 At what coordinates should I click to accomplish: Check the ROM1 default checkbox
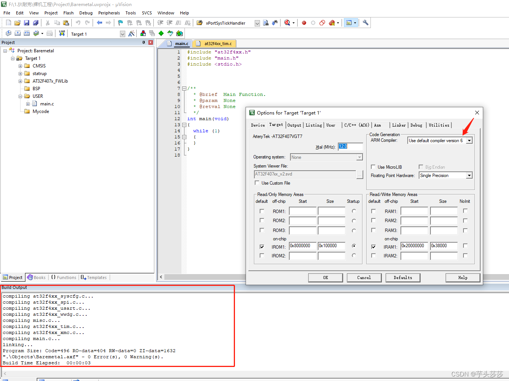click(262, 211)
